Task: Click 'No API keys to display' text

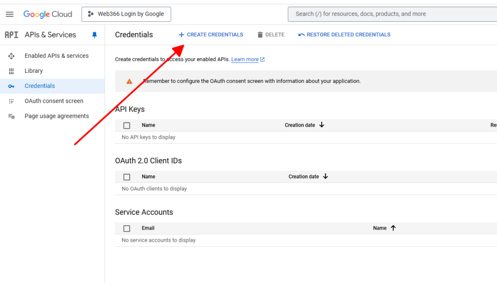Action: (x=149, y=137)
